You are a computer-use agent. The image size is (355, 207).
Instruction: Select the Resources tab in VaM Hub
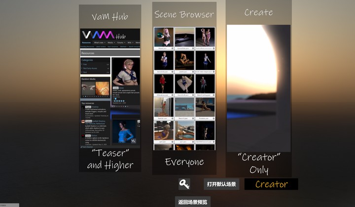tap(86, 42)
